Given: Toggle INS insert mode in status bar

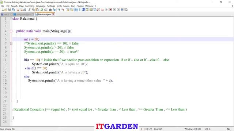Looking at the screenshot, I should 228,129.
